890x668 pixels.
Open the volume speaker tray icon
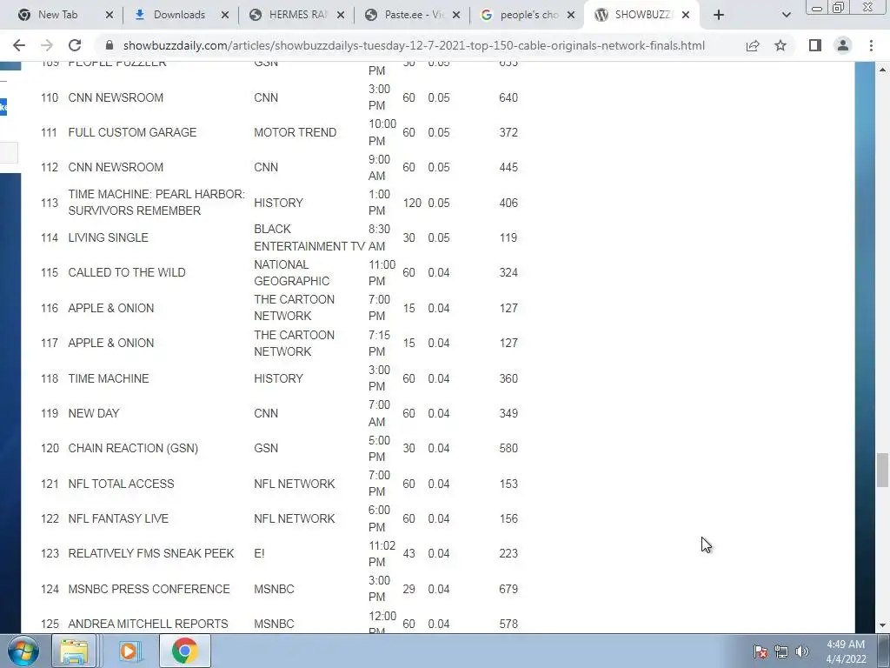click(801, 651)
